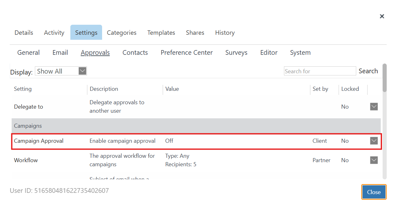Click the Description column header
The height and width of the screenshot is (211, 398).
click(x=104, y=89)
